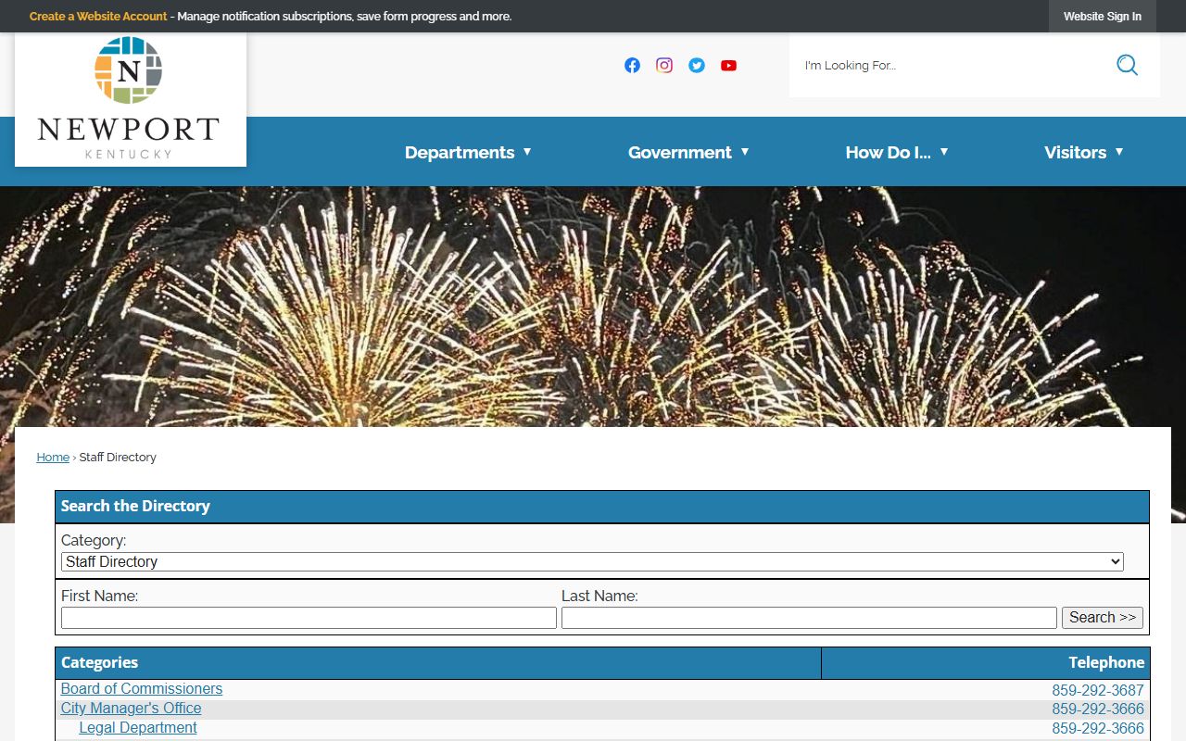
Task: Focus the First Name input field
Action: pyautogui.click(x=309, y=618)
